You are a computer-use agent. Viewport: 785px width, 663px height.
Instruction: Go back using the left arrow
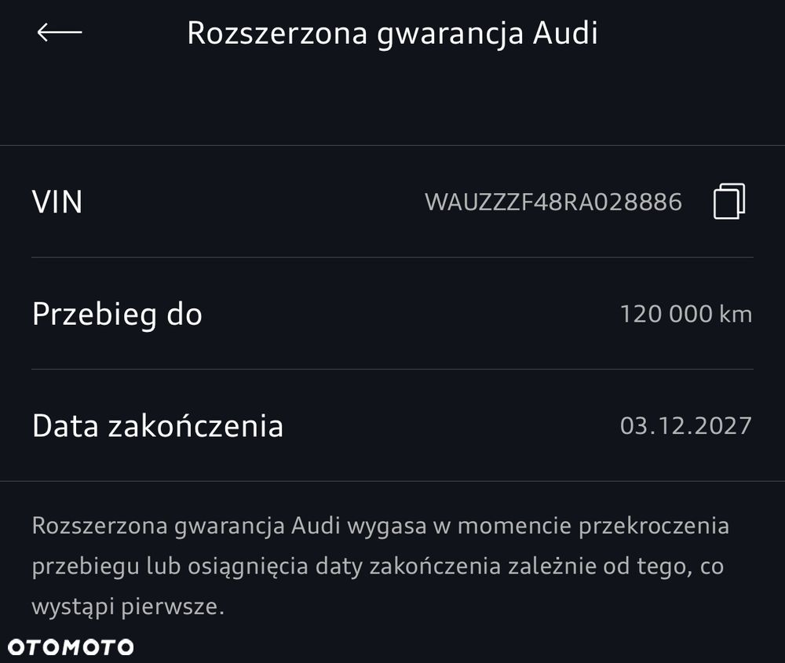pyautogui.click(x=59, y=32)
